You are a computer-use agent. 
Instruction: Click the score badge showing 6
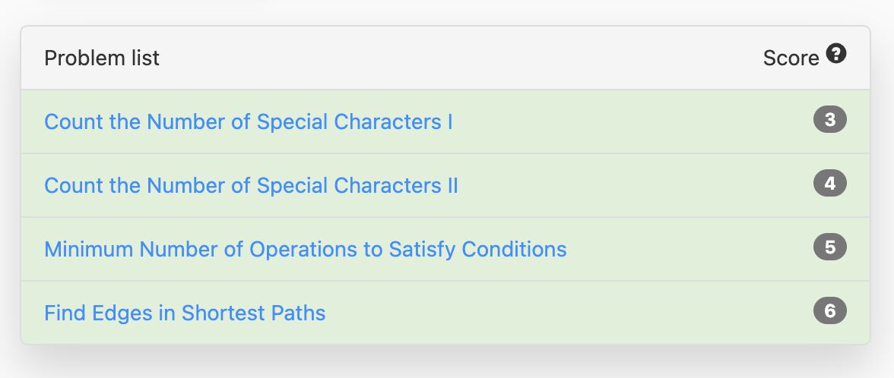click(830, 311)
